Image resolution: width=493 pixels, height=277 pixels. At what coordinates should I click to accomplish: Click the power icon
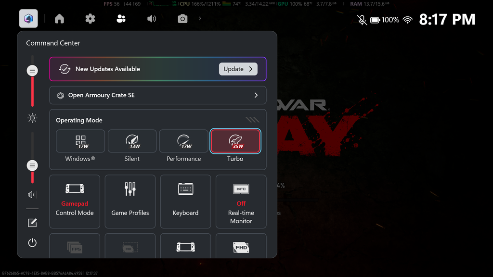click(32, 242)
